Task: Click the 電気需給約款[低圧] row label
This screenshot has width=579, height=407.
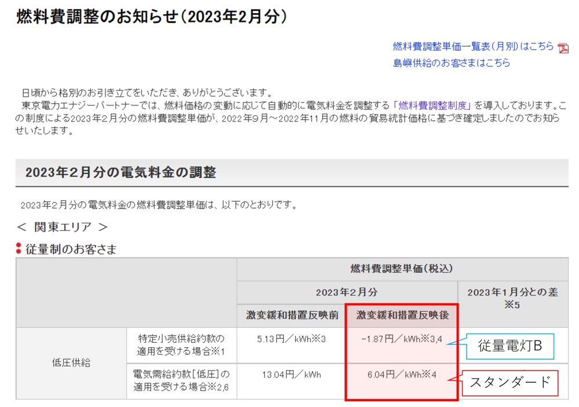Action: coord(181,381)
